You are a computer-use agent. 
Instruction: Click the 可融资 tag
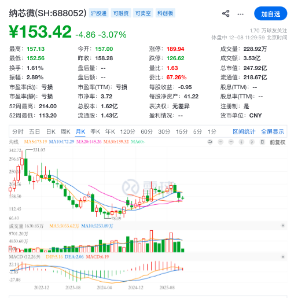[121, 13]
